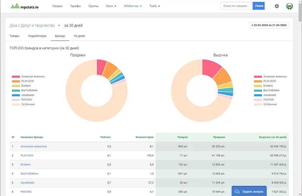Click the Досуг и творчество breadcrumb link

[38, 25]
